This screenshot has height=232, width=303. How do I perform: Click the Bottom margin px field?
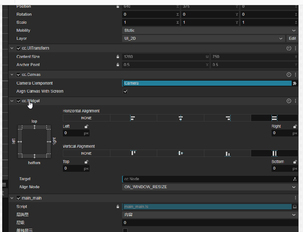(285, 169)
